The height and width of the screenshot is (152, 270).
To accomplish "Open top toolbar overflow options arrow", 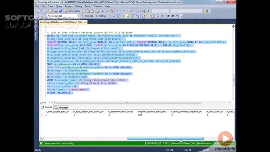I will point(210,11).
